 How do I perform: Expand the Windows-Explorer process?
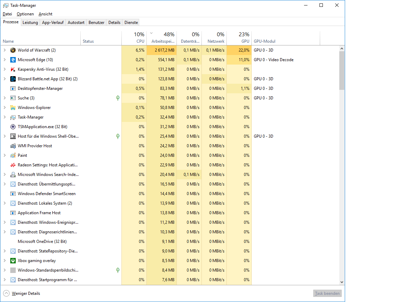click(x=4, y=108)
